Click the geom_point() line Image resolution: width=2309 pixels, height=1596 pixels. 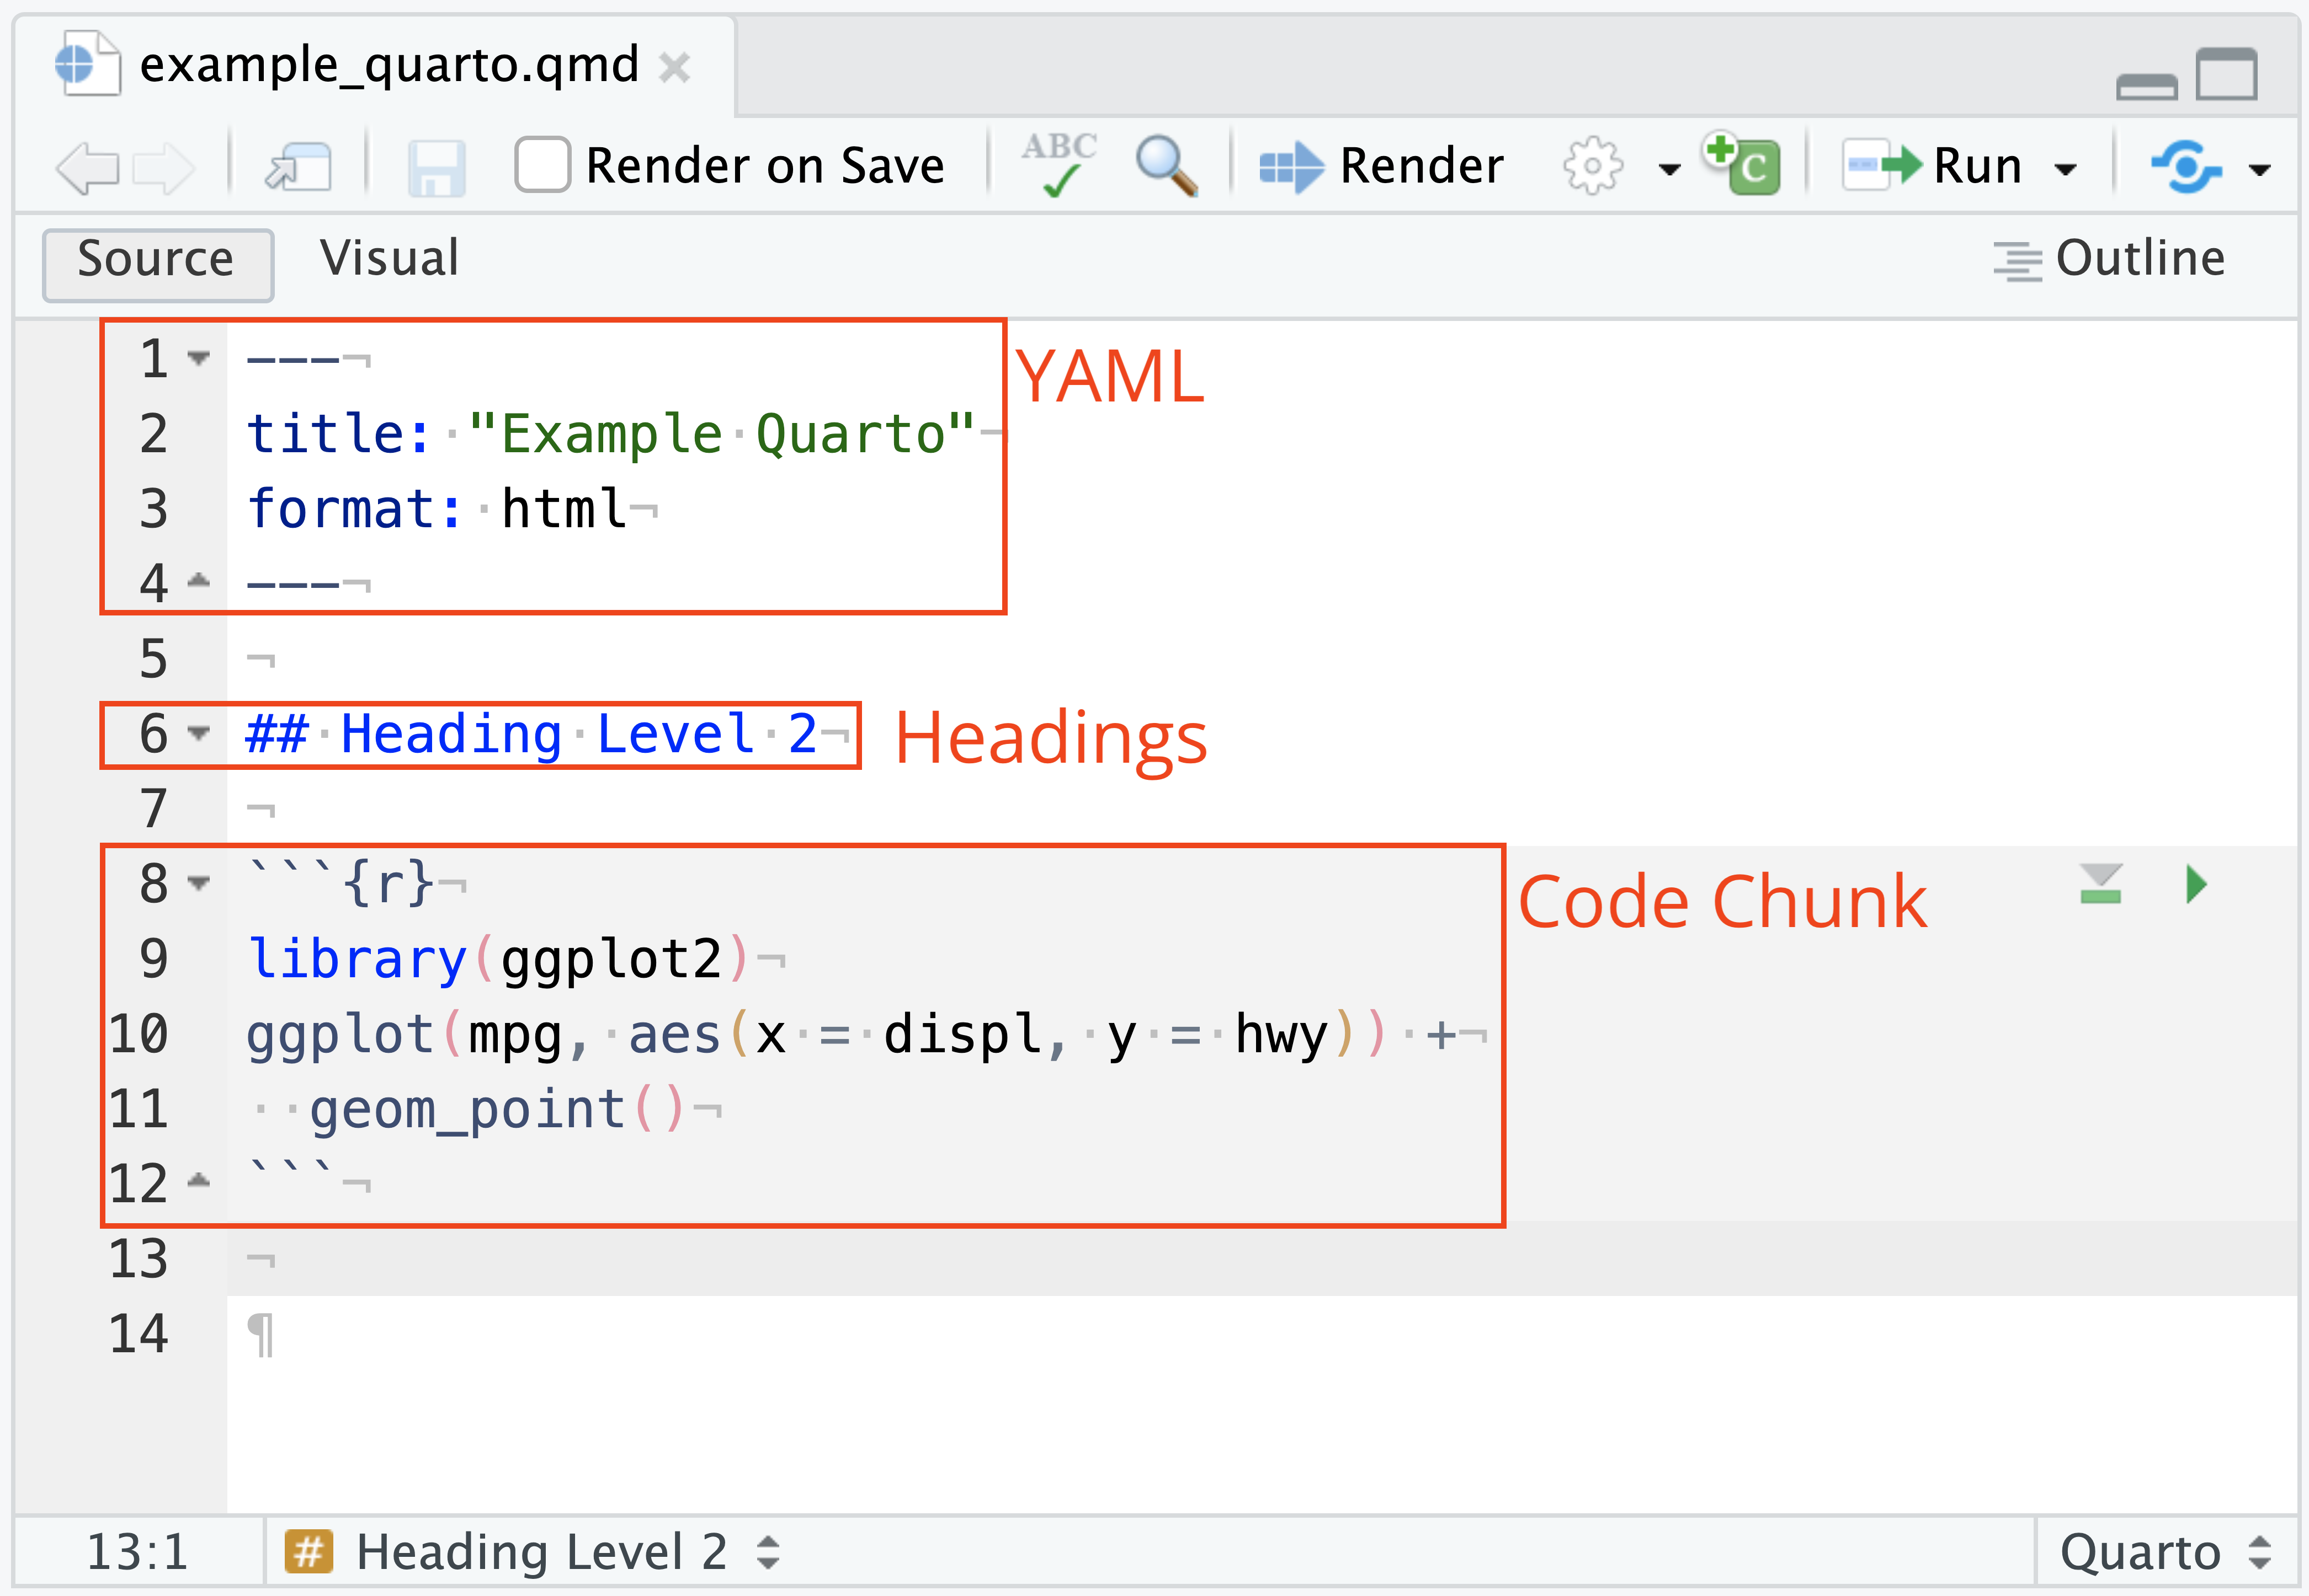(497, 1109)
